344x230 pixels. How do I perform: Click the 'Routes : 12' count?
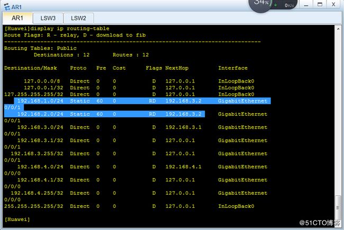tap(131, 55)
